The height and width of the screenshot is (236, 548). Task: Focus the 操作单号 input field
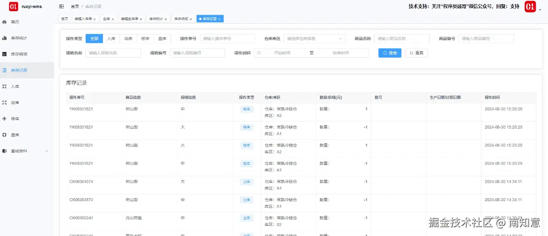pos(227,38)
